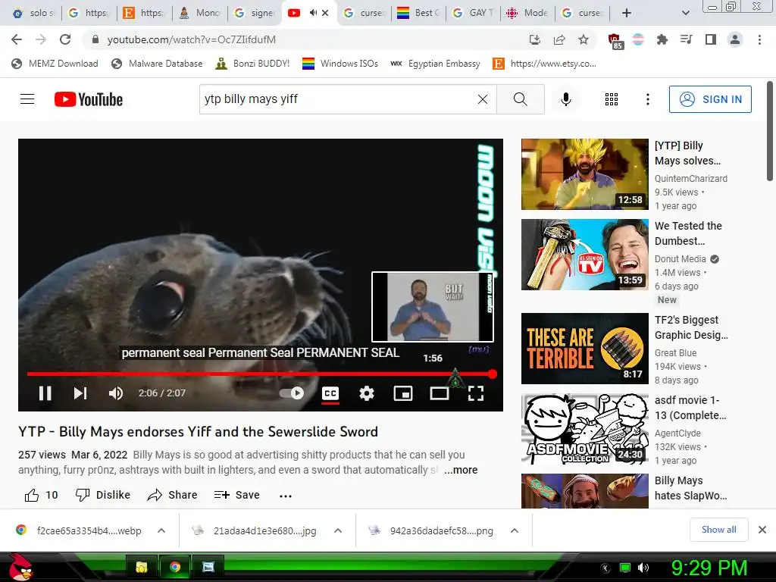Share this page icon in address bar

coord(559,39)
